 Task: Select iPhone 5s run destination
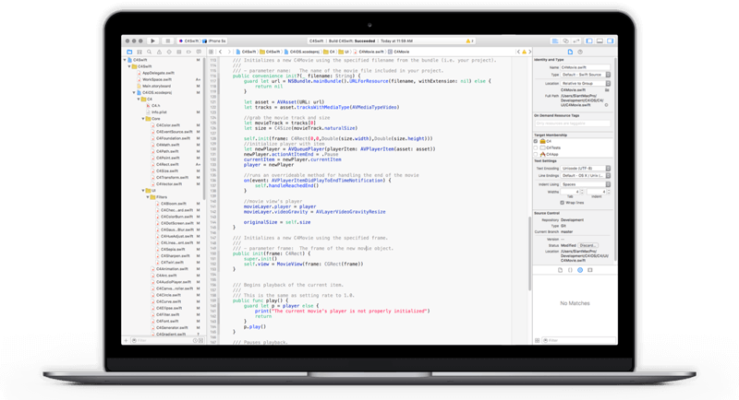tap(215, 41)
